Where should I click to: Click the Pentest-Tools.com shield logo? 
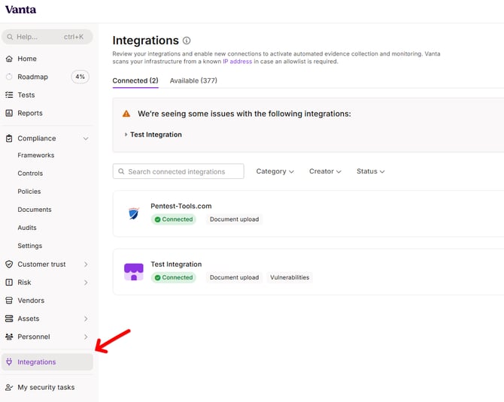click(133, 213)
